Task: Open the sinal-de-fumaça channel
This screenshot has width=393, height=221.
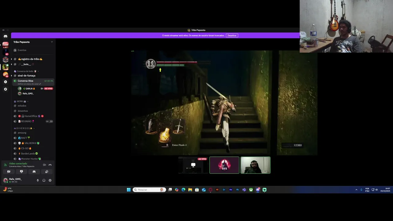Action: (33, 76)
